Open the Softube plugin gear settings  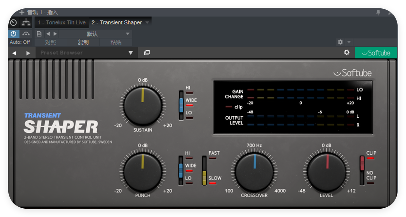pos(347,53)
